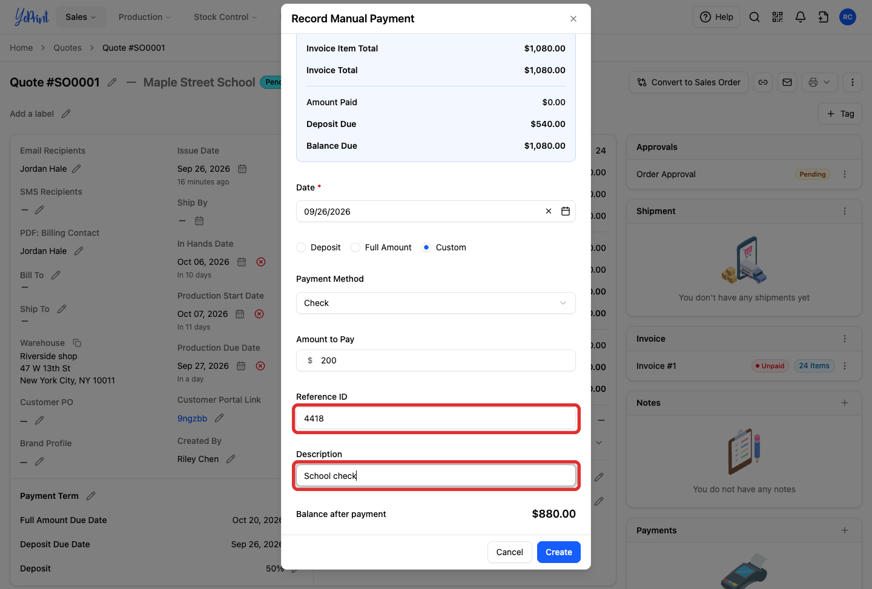Select the Full Amount radio option

355,247
